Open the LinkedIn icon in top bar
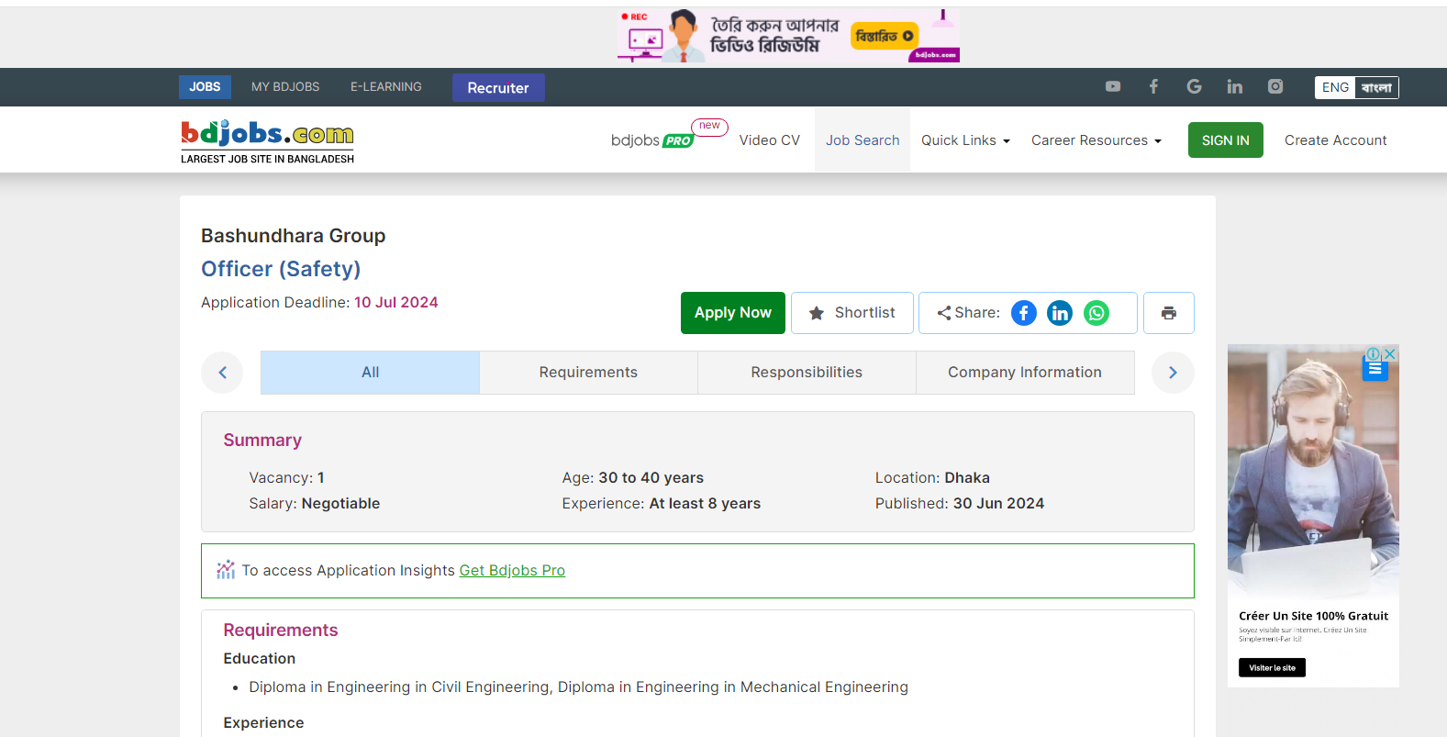Screen dimensions: 1447x737 point(1235,86)
